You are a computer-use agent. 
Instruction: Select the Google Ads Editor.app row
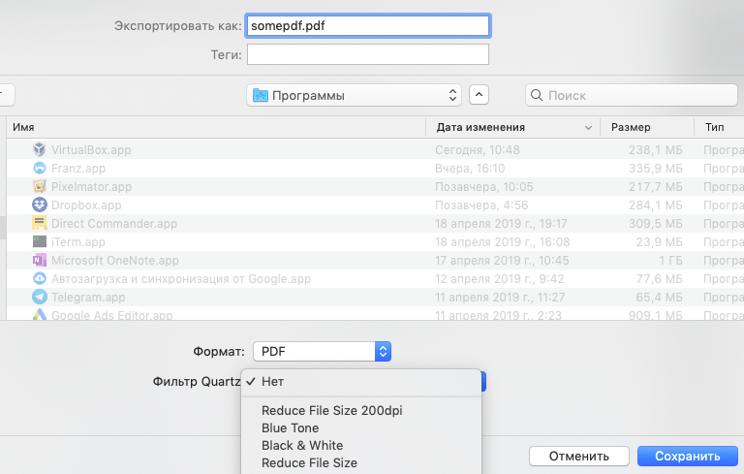[375, 314]
